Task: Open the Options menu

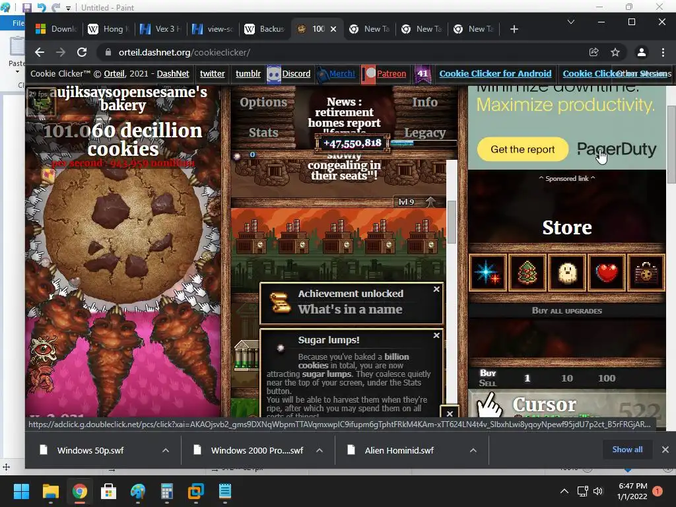Action: coord(263,102)
